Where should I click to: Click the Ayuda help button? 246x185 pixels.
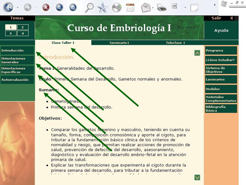221,30
